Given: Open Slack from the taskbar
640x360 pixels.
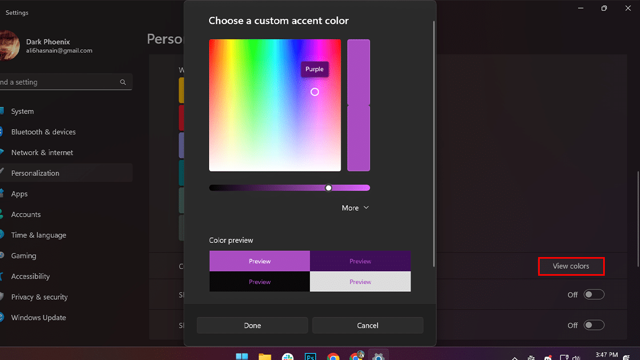Looking at the screenshot, I should coord(287,356).
